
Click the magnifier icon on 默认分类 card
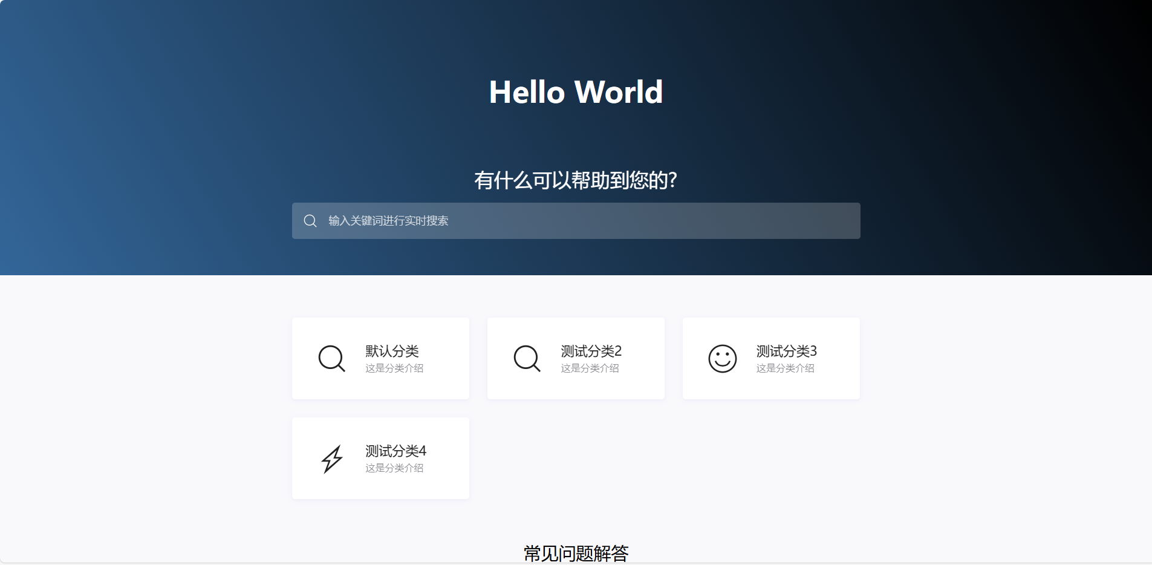[x=331, y=358]
